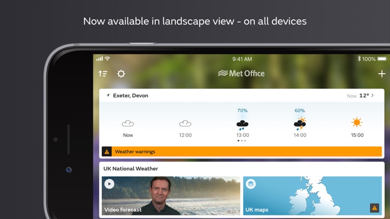Open the reorder locations list icon
390x219 pixels.
[103, 74]
